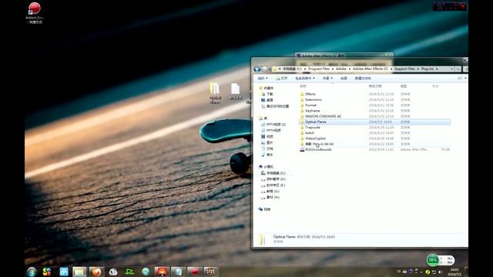Select the RGSGrowBounds plugin file
The image size is (493, 277).
click(318, 149)
